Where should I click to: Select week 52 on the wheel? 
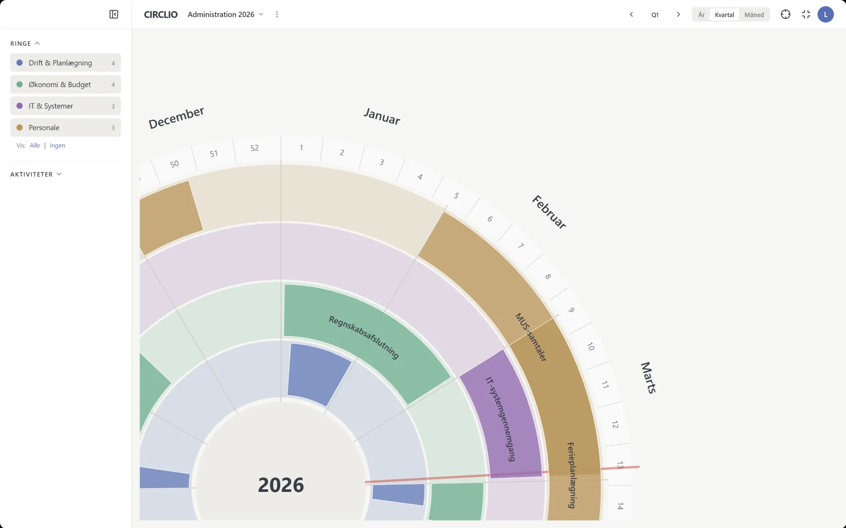255,148
